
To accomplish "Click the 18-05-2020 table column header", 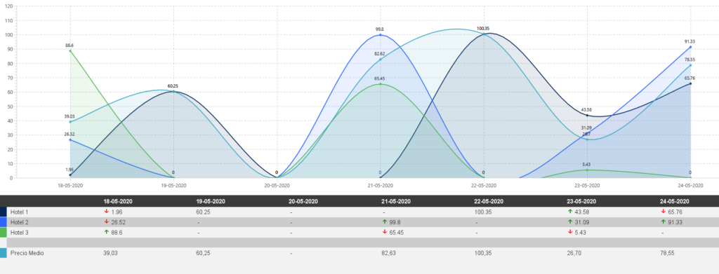I will [118, 202].
